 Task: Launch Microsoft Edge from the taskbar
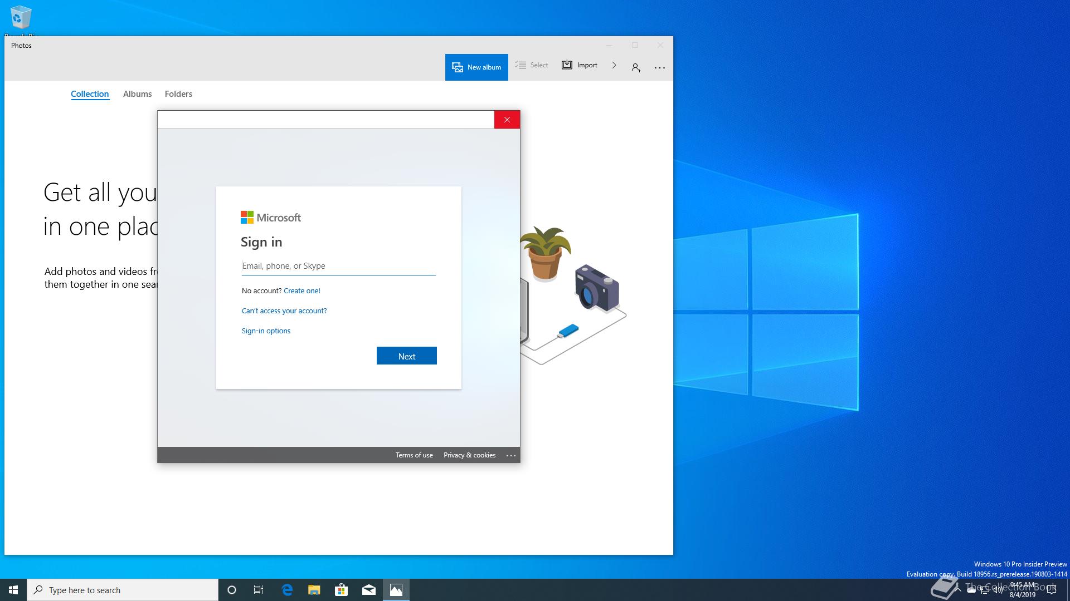pyautogui.click(x=287, y=590)
